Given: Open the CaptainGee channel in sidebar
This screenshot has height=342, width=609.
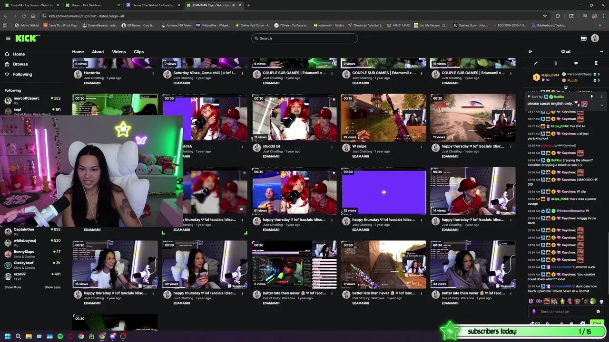Looking at the screenshot, I should [32, 231].
